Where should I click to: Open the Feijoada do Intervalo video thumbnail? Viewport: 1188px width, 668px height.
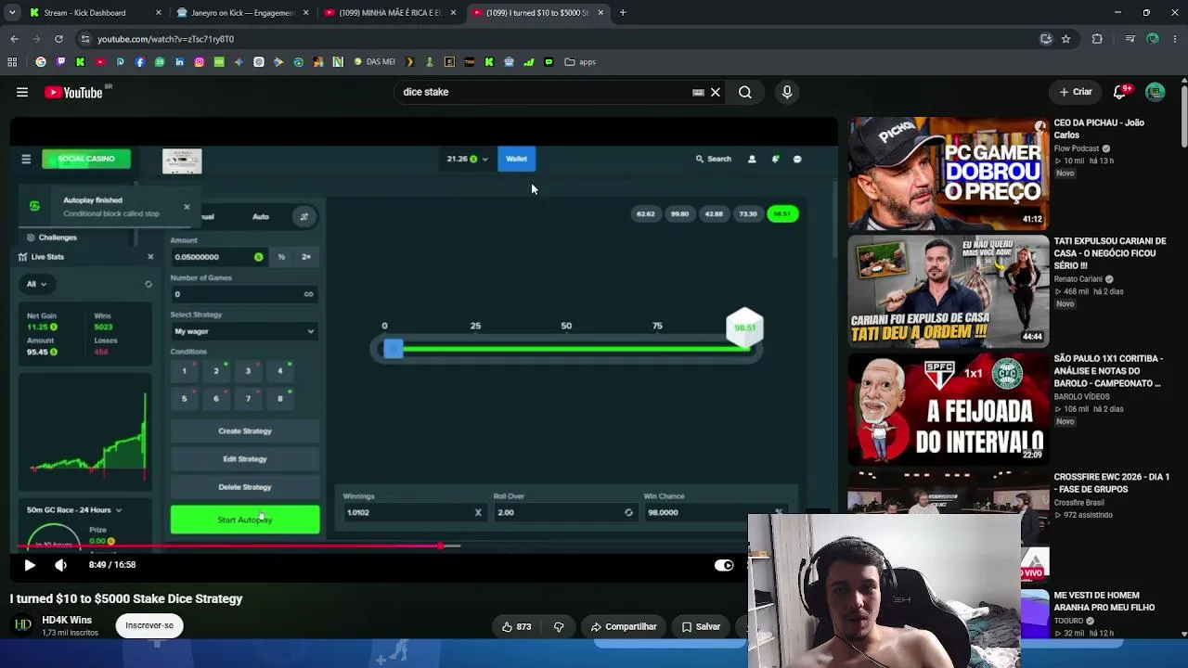pos(948,408)
